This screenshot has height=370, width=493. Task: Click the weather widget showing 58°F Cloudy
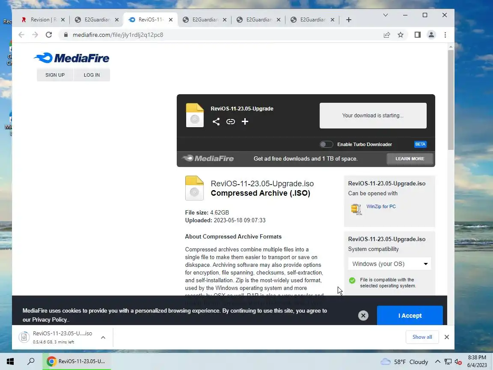click(404, 362)
